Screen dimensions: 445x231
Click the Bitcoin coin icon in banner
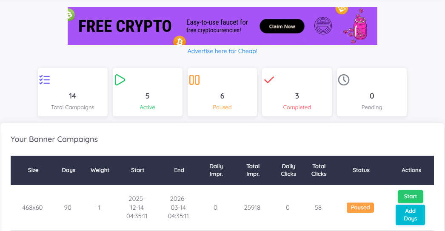click(x=180, y=41)
